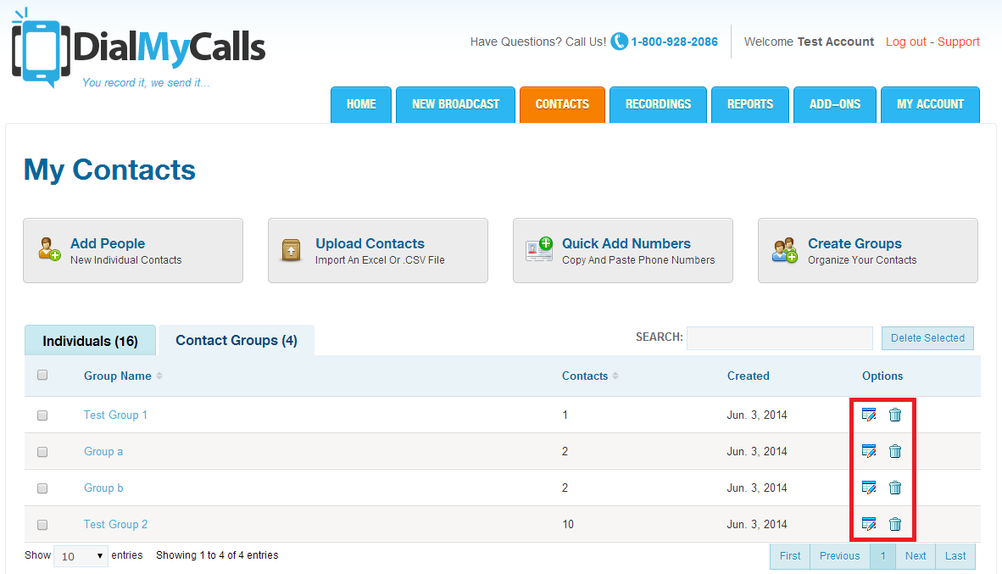Click trash icon for Test Group 2

pos(895,524)
